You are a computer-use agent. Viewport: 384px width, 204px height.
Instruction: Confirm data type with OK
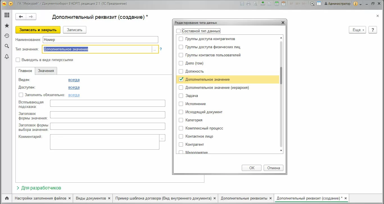pos(252,168)
